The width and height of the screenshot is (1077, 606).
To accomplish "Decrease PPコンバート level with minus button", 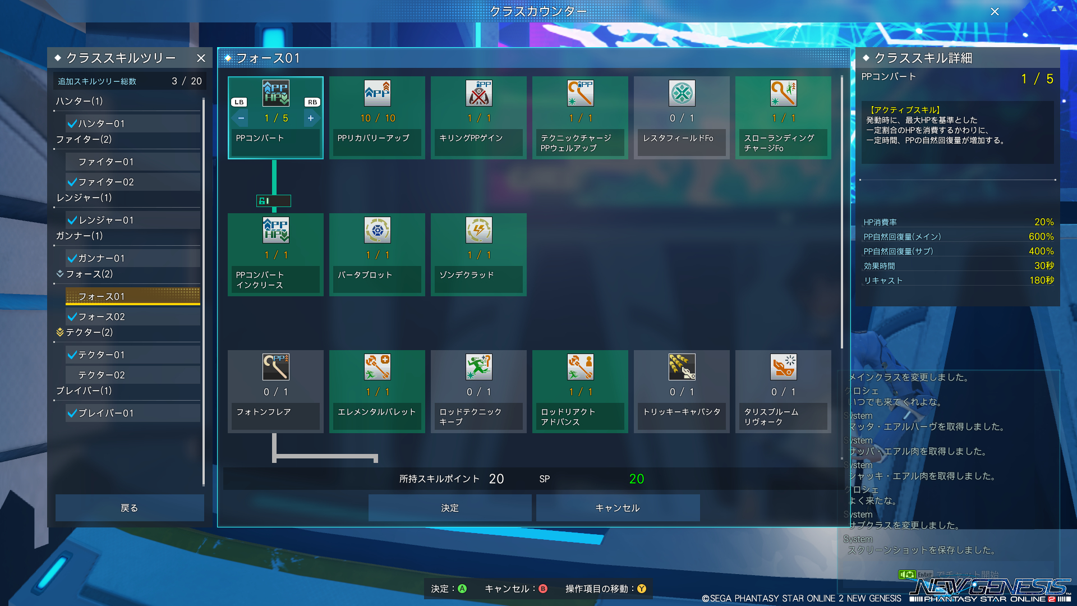I will tap(241, 118).
